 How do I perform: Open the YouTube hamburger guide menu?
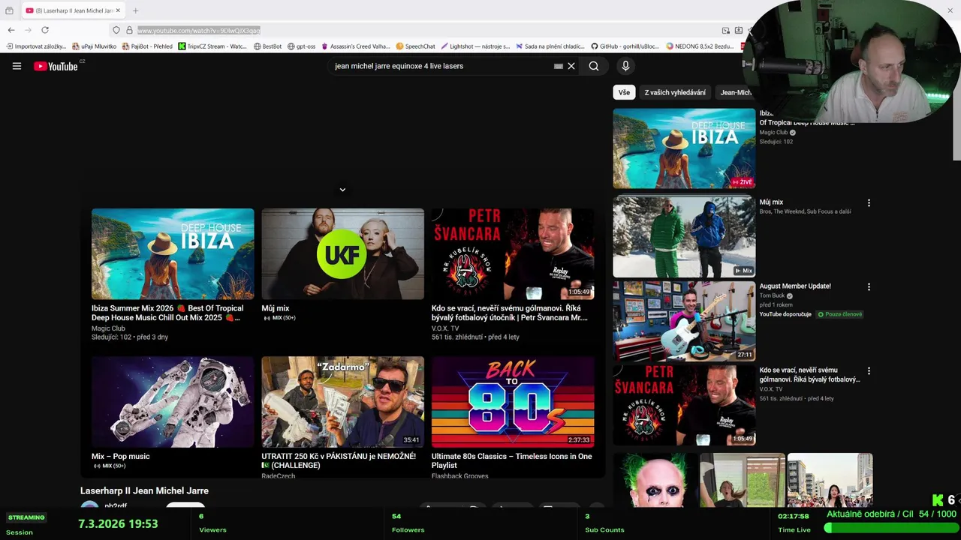click(17, 66)
